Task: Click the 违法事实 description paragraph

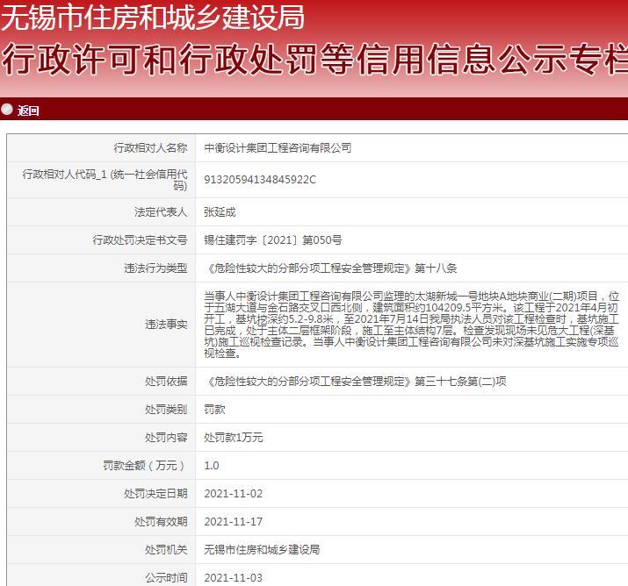Action: pos(411,325)
